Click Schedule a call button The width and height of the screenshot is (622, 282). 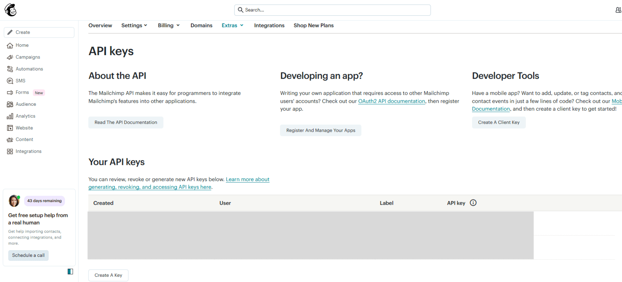coord(28,255)
